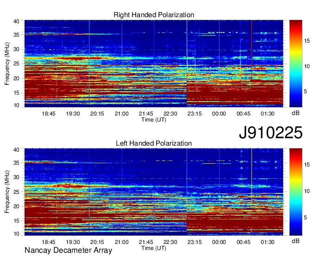Click the 21:45 tick on the Left Handed plot
The image size is (315, 256).
[x=146, y=242]
